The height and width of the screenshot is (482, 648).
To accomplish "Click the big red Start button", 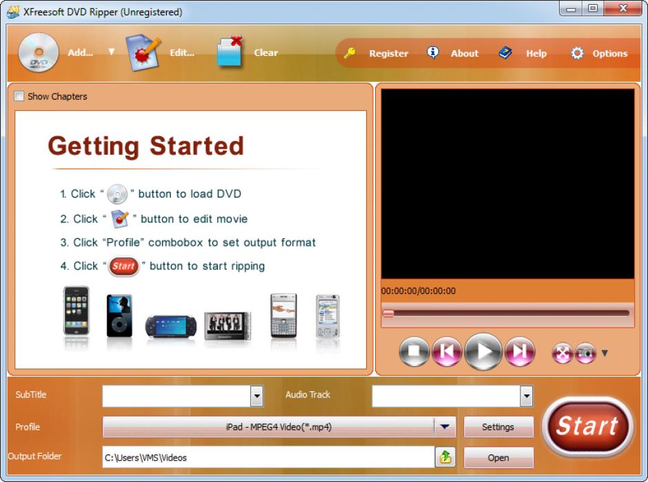I will (x=587, y=426).
